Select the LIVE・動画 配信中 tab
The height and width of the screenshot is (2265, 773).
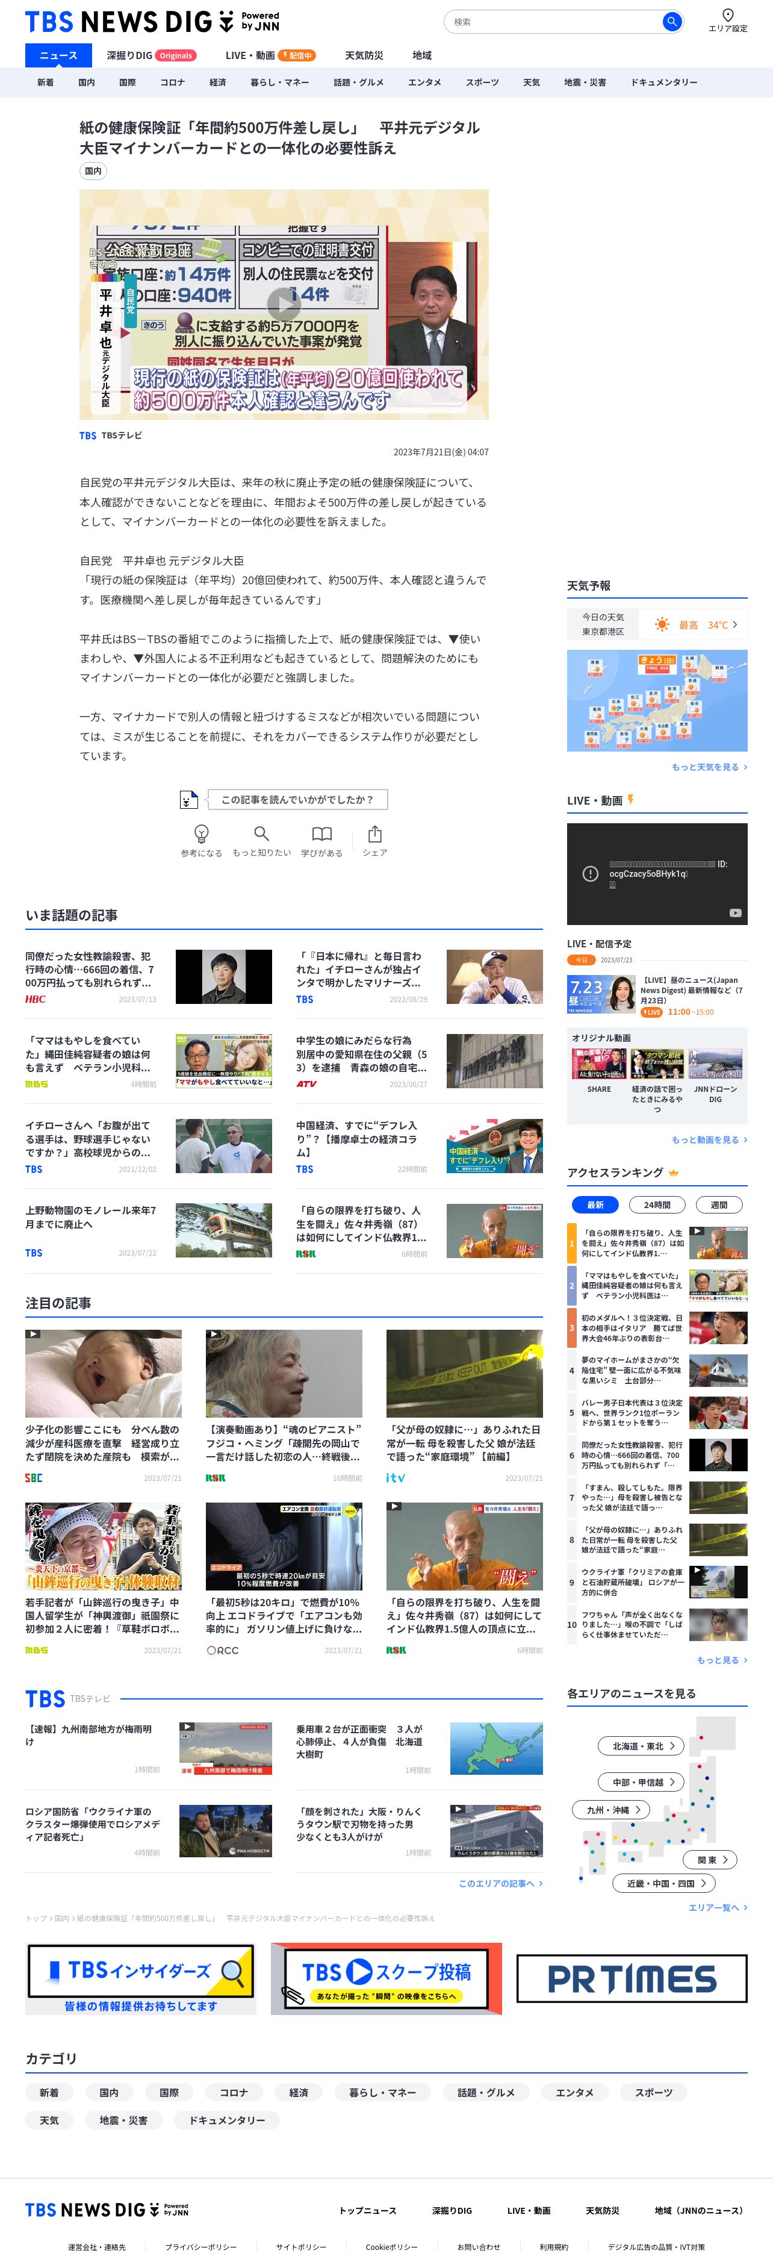[x=270, y=55]
